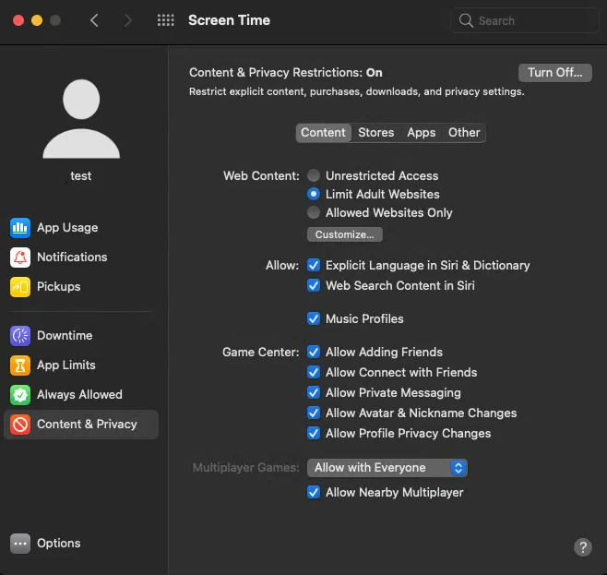Click the Downtime sidebar icon
607x575 pixels.
(20, 336)
